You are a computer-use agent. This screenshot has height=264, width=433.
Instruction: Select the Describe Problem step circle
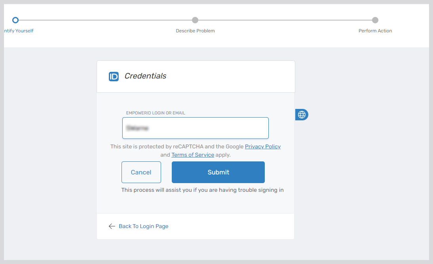click(195, 20)
